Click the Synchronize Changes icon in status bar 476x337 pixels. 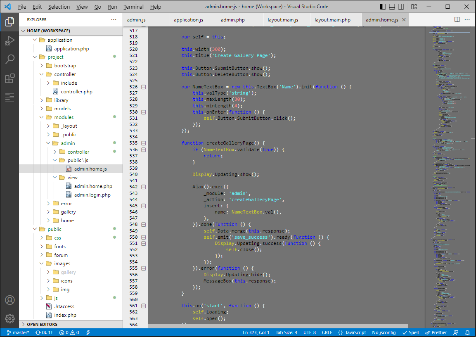point(44,332)
